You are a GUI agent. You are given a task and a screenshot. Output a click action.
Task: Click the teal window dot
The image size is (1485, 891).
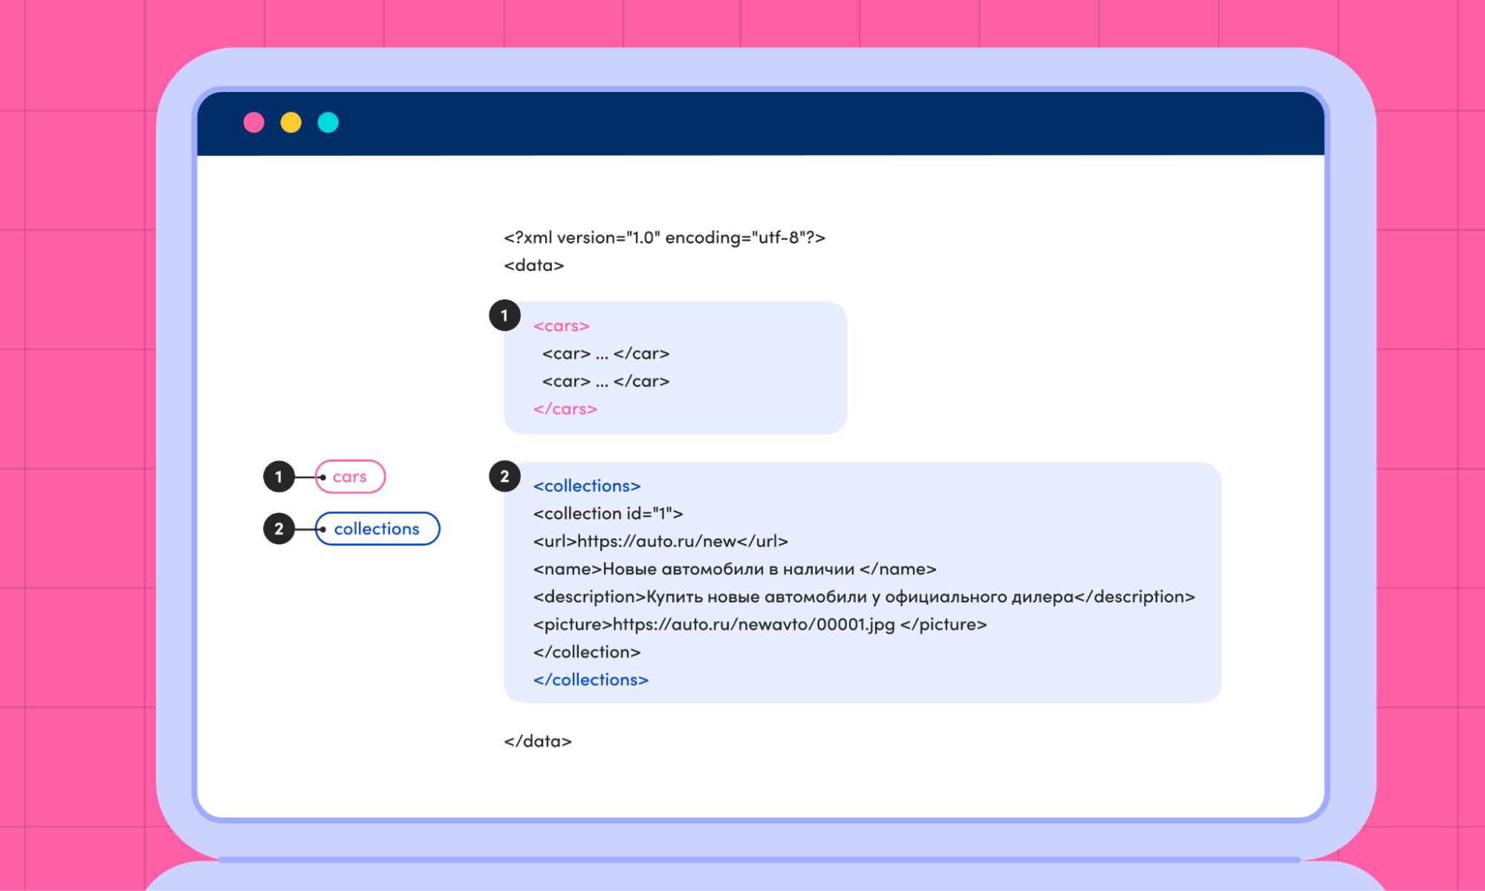point(328,123)
